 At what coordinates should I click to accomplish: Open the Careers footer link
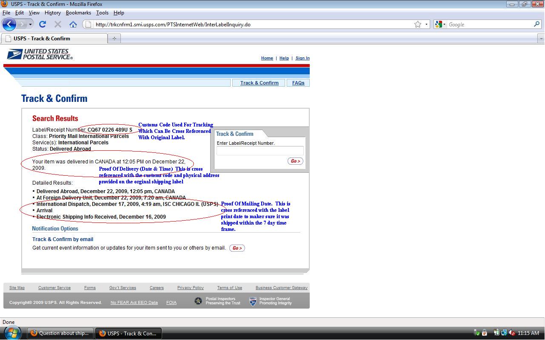coord(157,288)
